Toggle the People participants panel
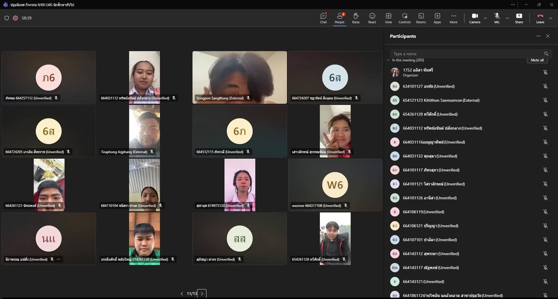Viewport: 558px width, 299px height. coord(339,18)
